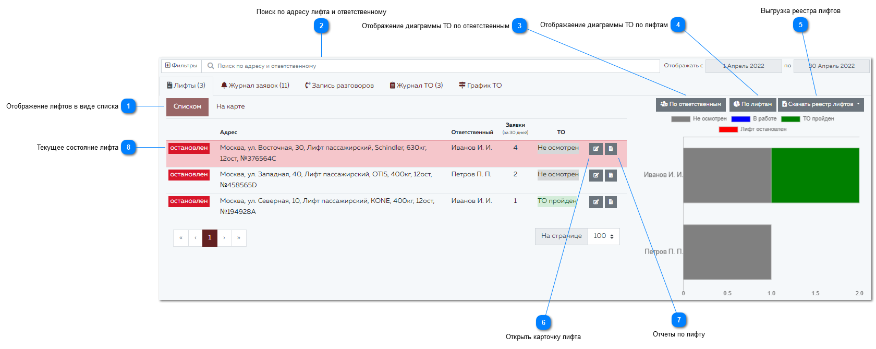Select page 1 in pagination
876x349 pixels.
pos(210,238)
